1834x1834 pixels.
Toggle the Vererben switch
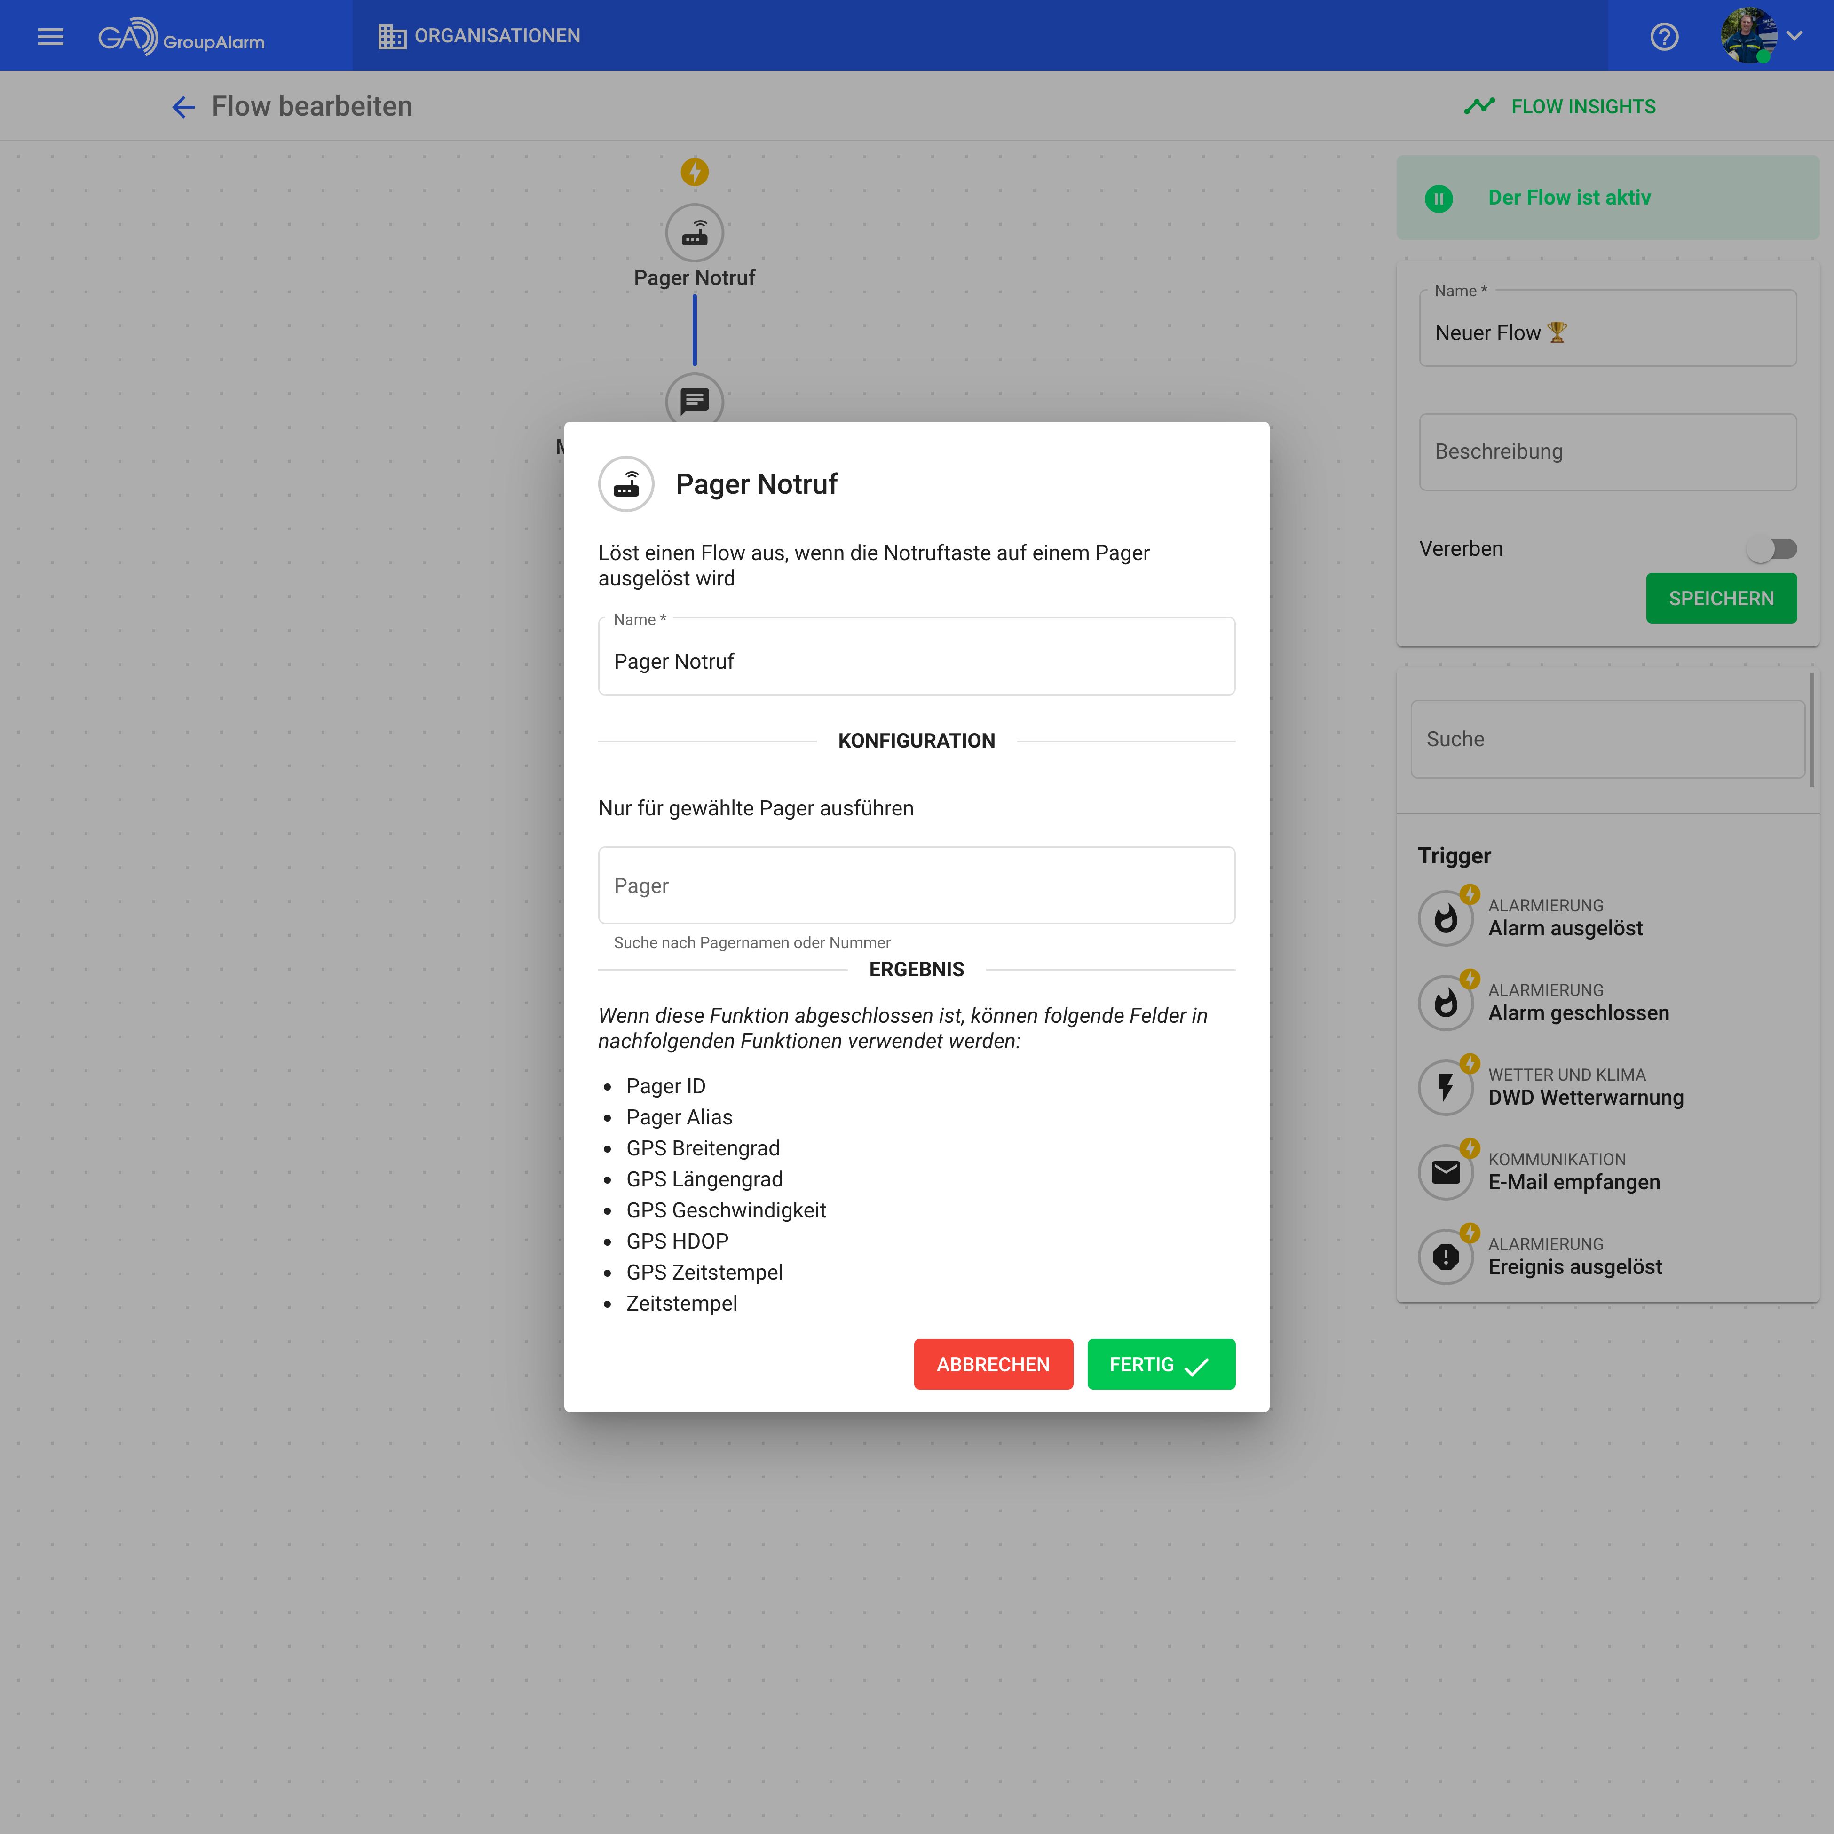click(x=1771, y=549)
